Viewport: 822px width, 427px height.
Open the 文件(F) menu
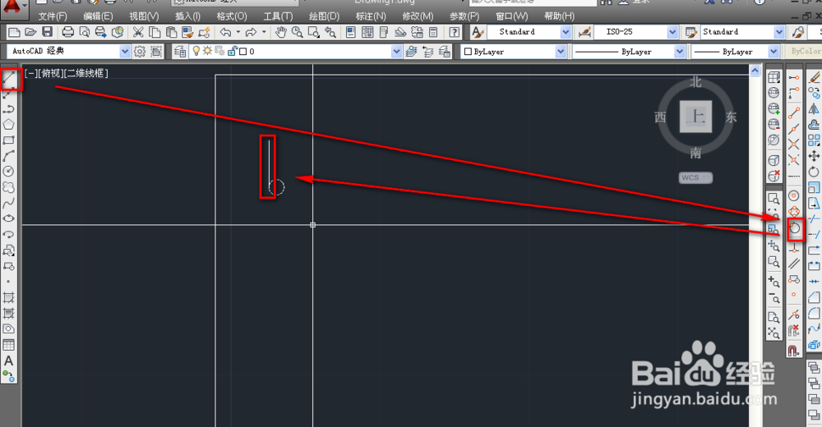(x=53, y=16)
